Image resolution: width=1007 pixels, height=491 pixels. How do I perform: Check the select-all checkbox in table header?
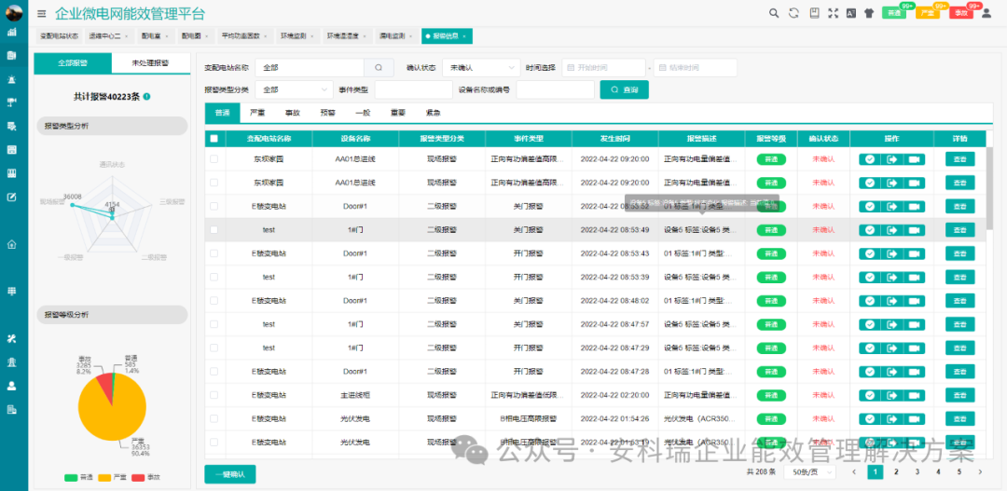click(214, 139)
